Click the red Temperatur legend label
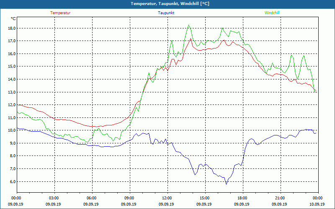The width and height of the screenshot is (335, 209). click(60, 13)
